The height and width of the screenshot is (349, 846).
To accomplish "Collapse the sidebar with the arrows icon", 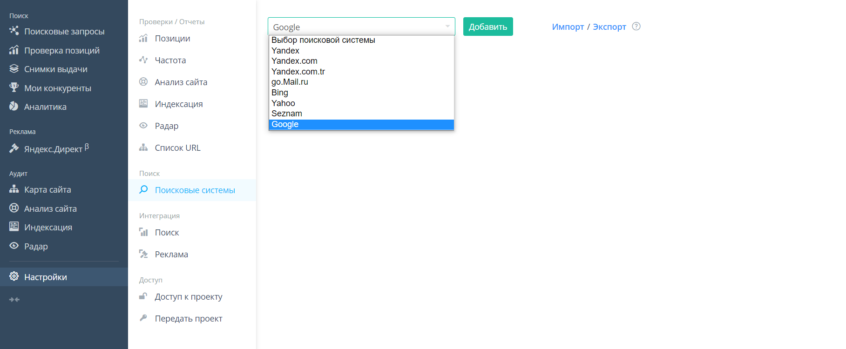I will [x=14, y=300].
